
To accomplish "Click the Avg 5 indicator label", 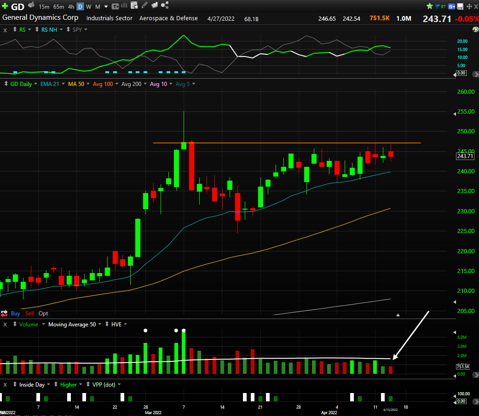I will click(x=182, y=84).
